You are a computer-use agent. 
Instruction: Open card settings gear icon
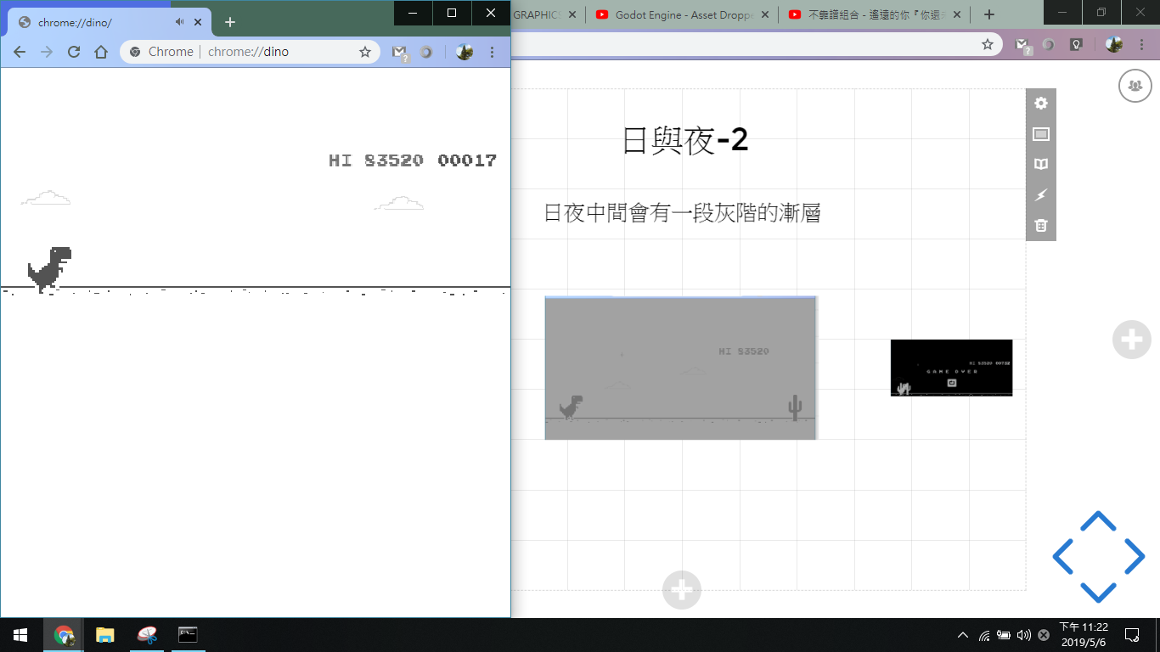[x=1041, y=104]
